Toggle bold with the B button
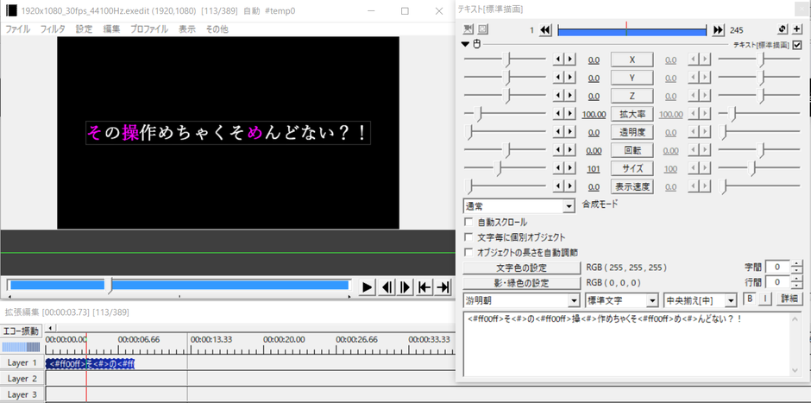The height and width of the screenshot is (403, 811). point(750,299)
